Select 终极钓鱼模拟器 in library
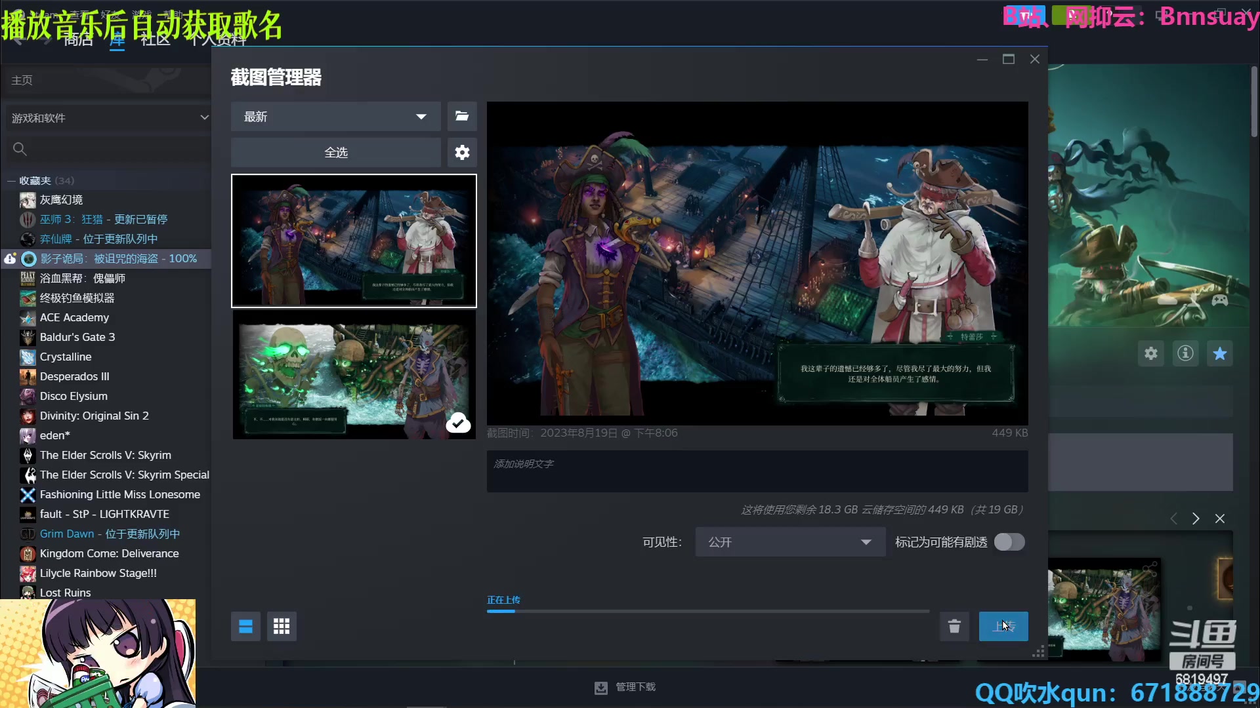Screen dimensions: 1260x708 (77, 298)
